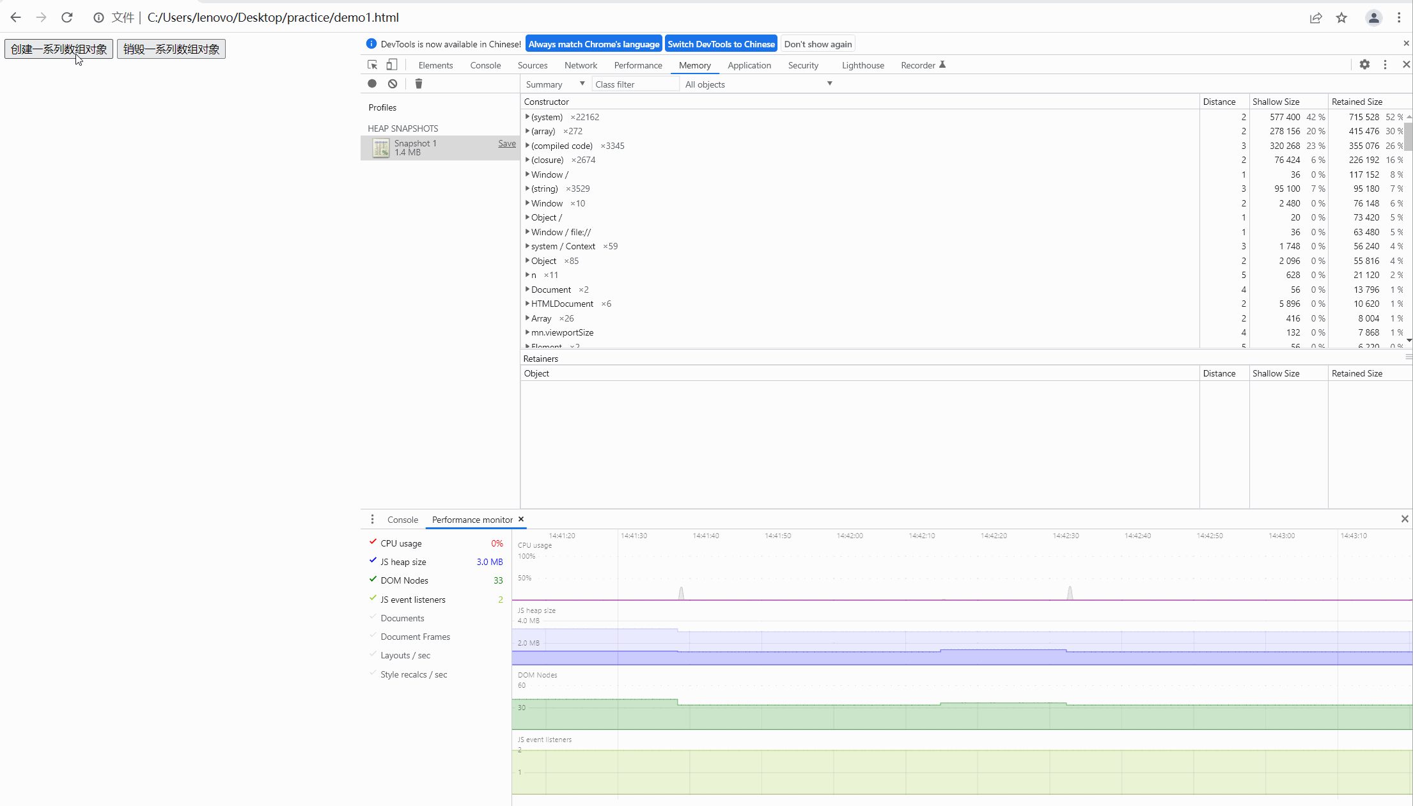Toggle Documents visibility checkbox

coord(373,618)
